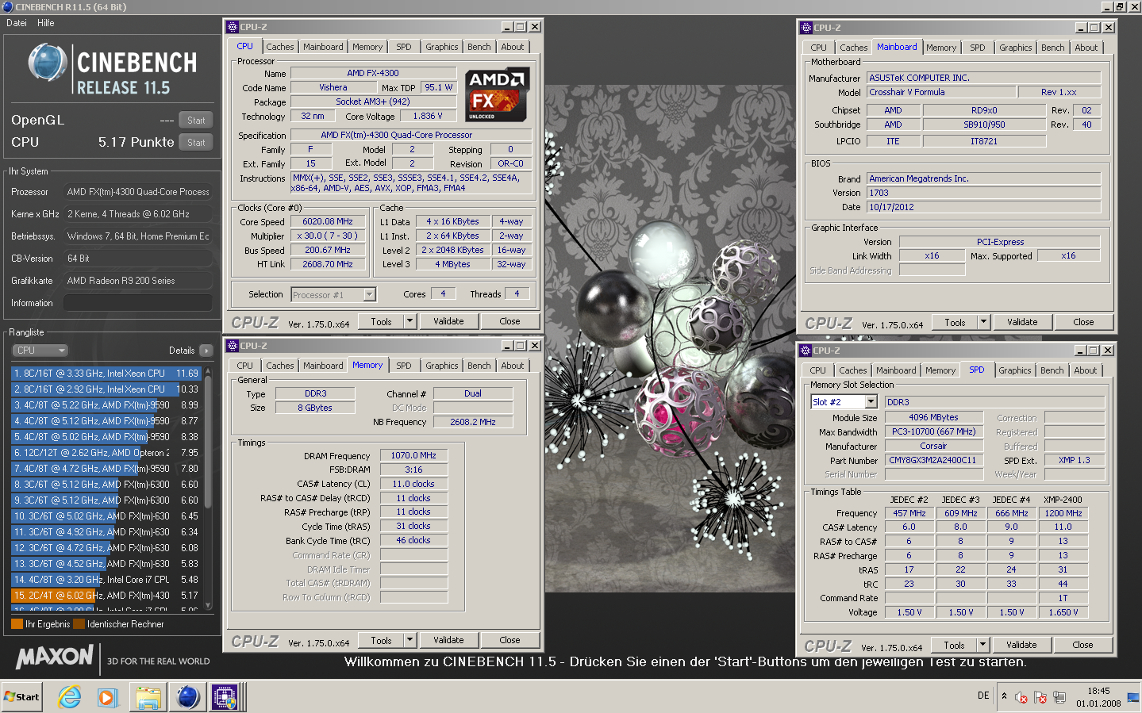Start the OpenGL benchmark
Image resolution: width=1142 pixels, height=713 pixels.
196,121
